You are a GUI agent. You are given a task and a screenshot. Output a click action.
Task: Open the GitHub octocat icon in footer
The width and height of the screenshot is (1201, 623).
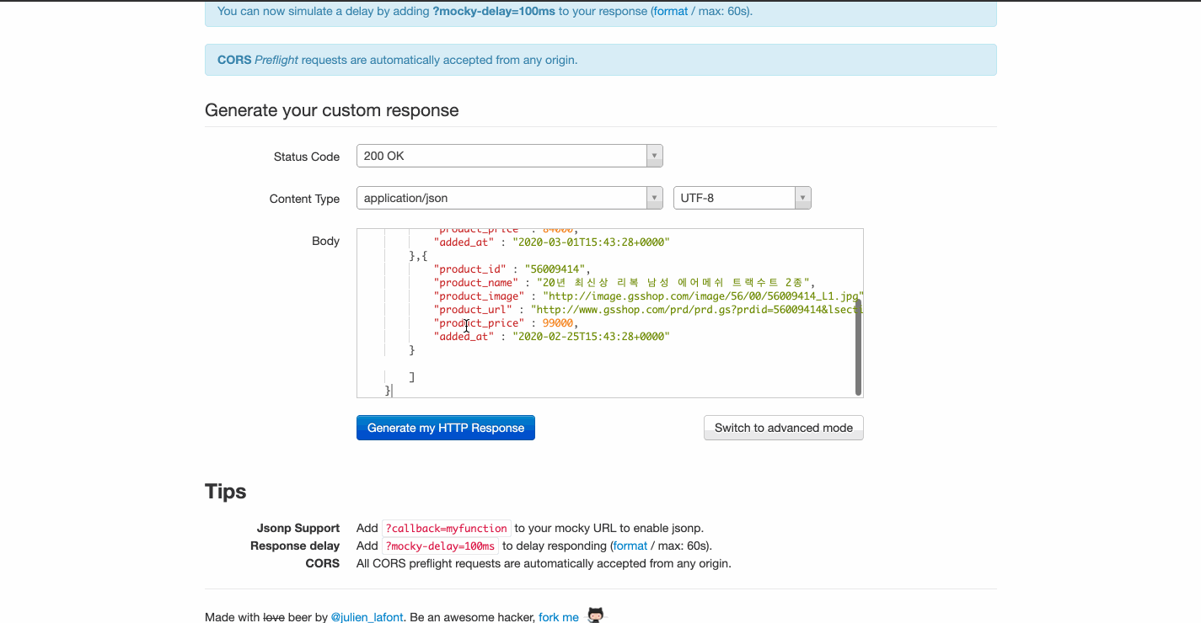[596, 615]
